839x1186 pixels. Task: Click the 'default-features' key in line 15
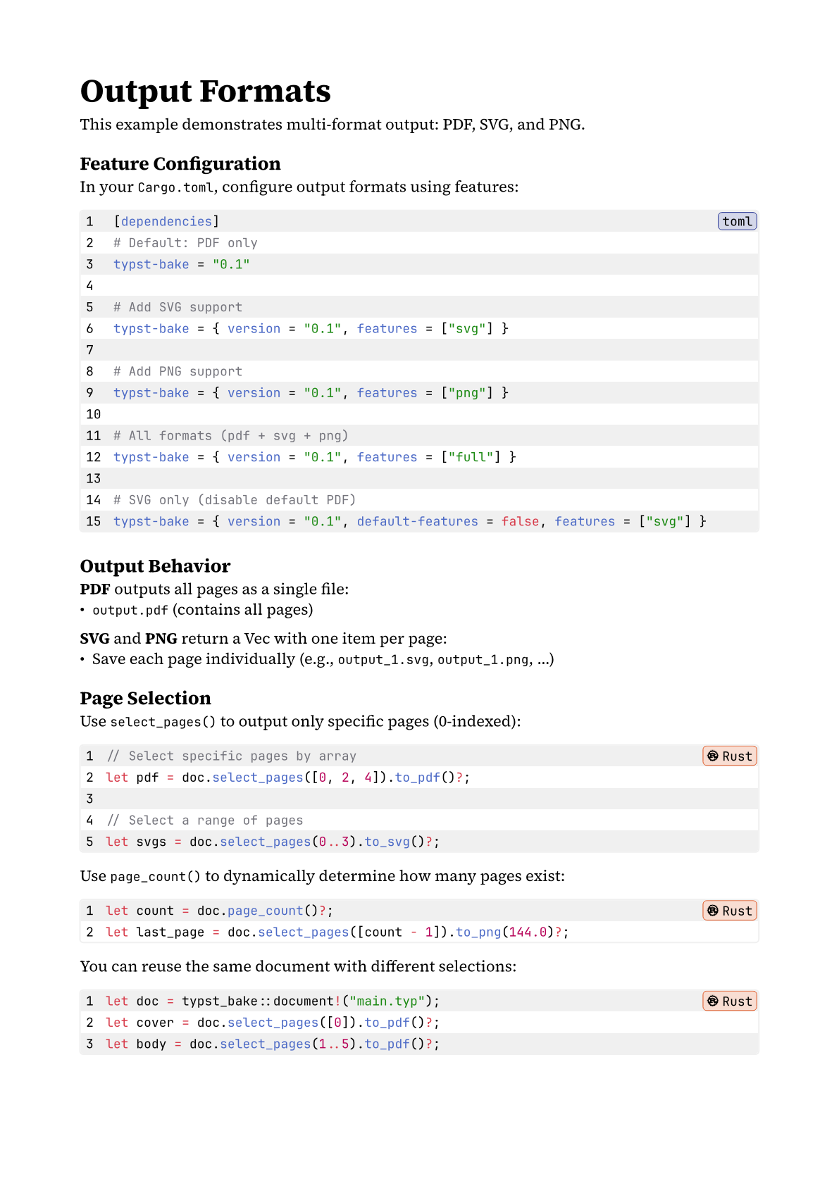417,521
